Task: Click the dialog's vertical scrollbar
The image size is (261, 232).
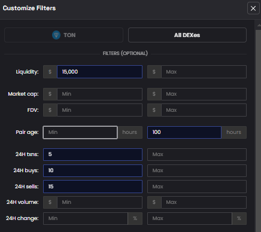Action: click(258, 131)
